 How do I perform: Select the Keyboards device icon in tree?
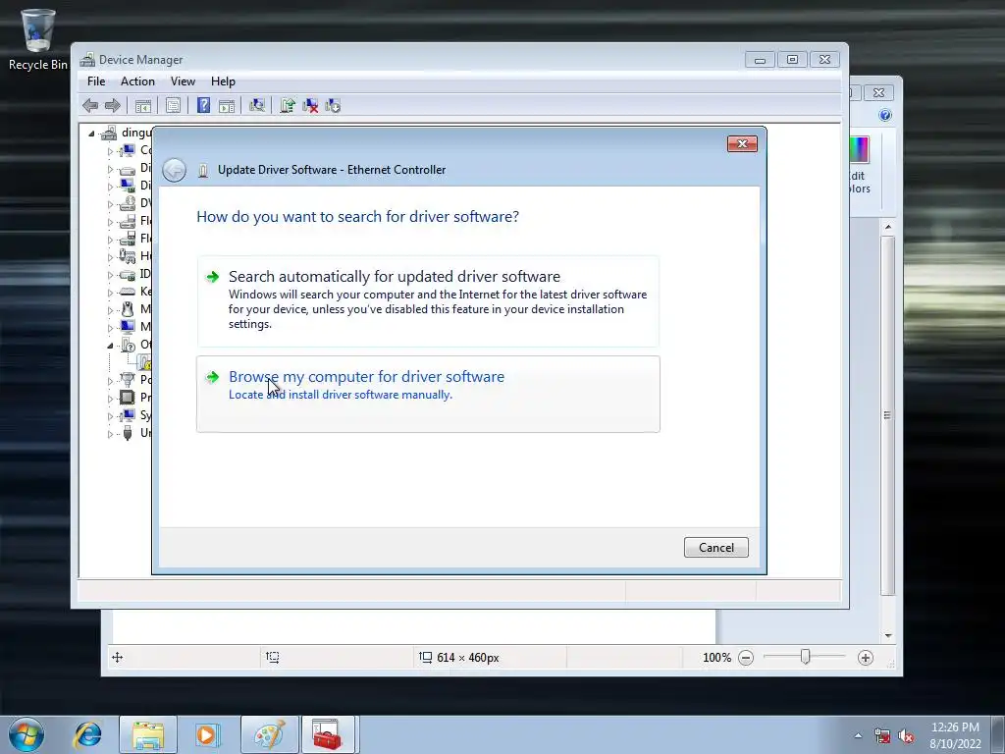128,291
